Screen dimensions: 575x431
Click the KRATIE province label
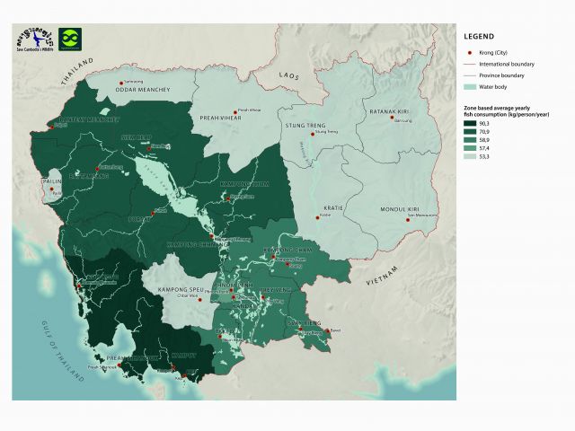click(x=333, y=208)
